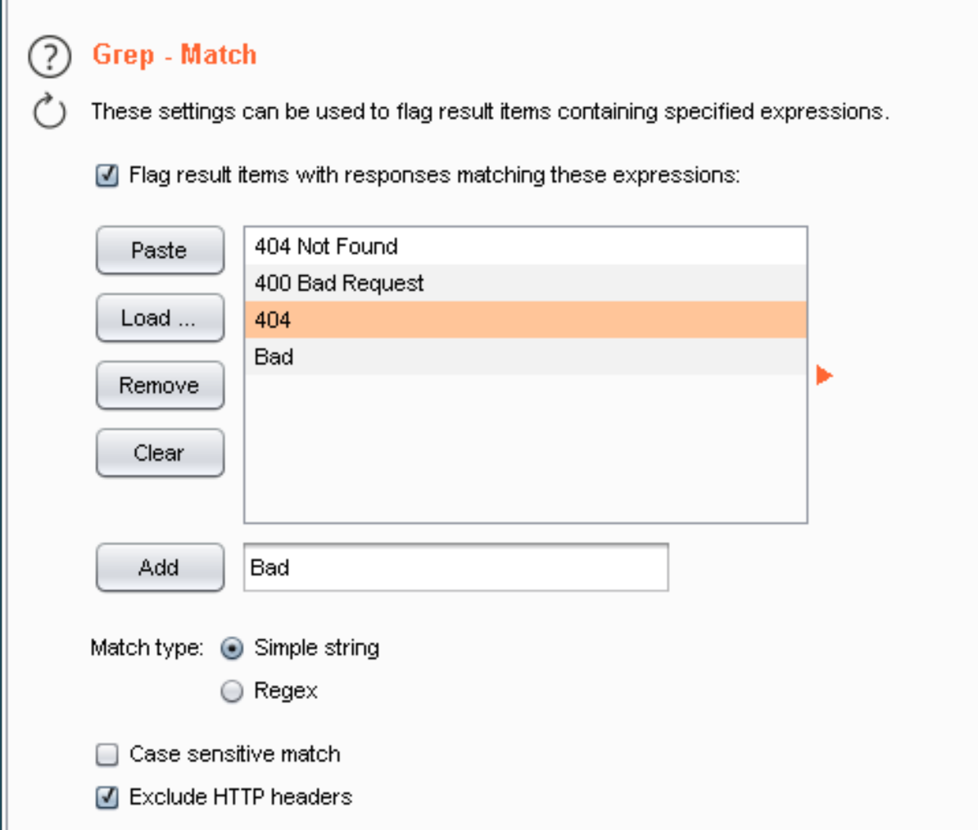Paste expressions into the match list
978x830 pixels.
[160, 250]
